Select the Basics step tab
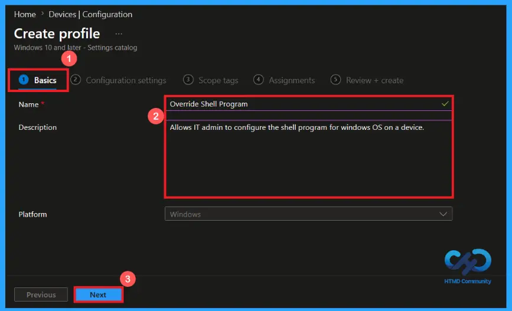 coord(38,80)
